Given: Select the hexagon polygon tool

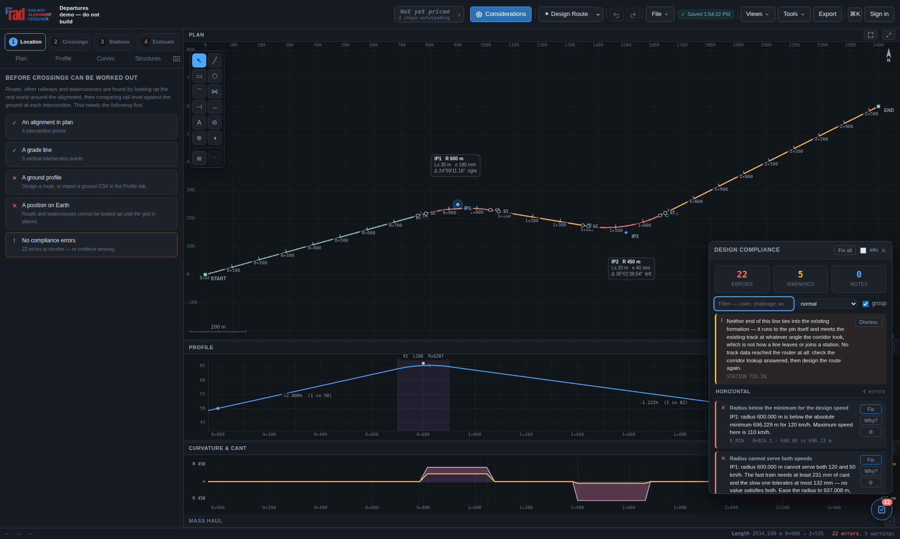Looking at the screenshot, I should (215, 76).
